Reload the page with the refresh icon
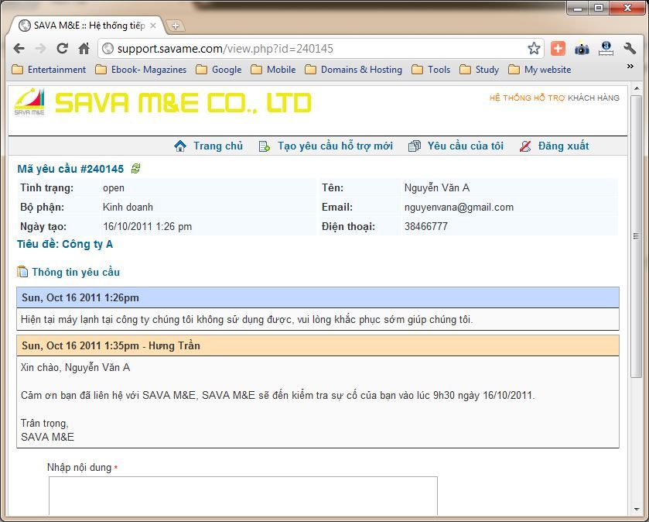 (63, 49)
